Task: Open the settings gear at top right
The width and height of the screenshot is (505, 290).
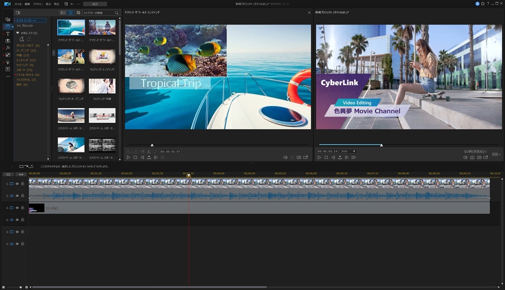Action: click(482, 3)
